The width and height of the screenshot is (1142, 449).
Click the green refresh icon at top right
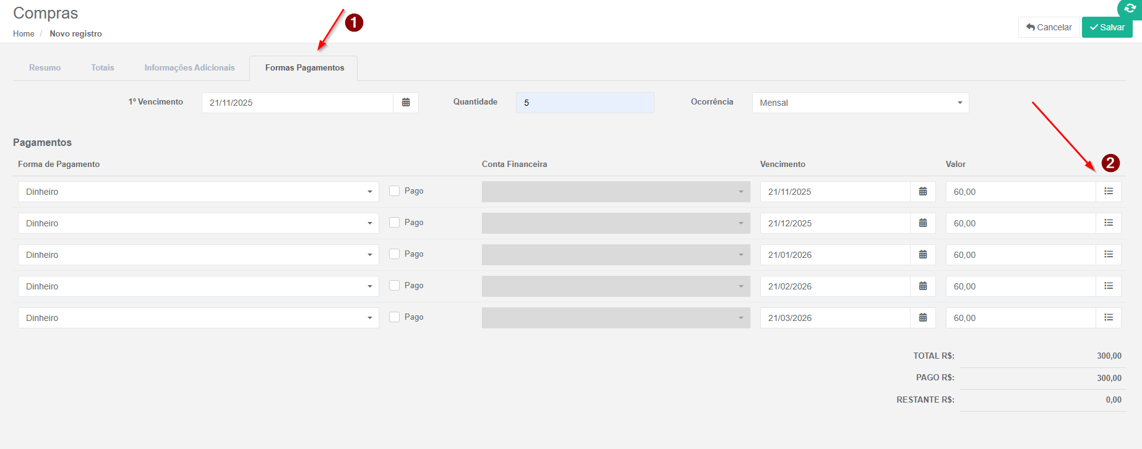1130,9
